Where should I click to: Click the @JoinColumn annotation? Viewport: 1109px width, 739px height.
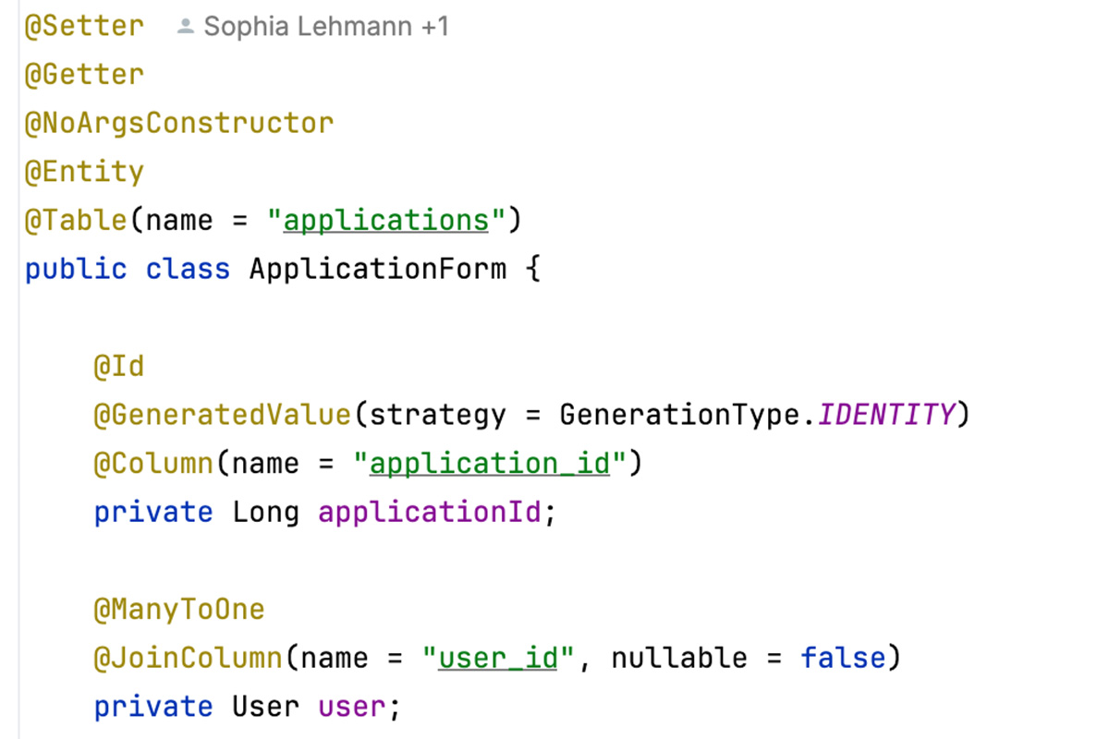click(x=188, y=658)
